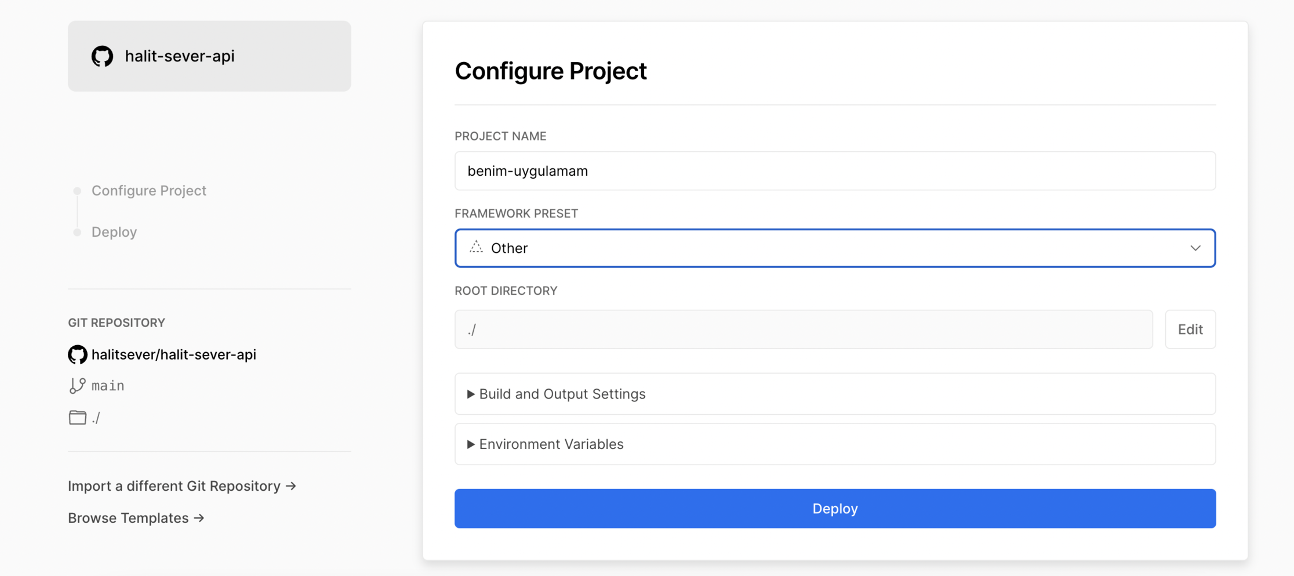1294x576 pixels.
Task: Click the GIT REPOSITORY section heading
Action: (x=117, y=323)
